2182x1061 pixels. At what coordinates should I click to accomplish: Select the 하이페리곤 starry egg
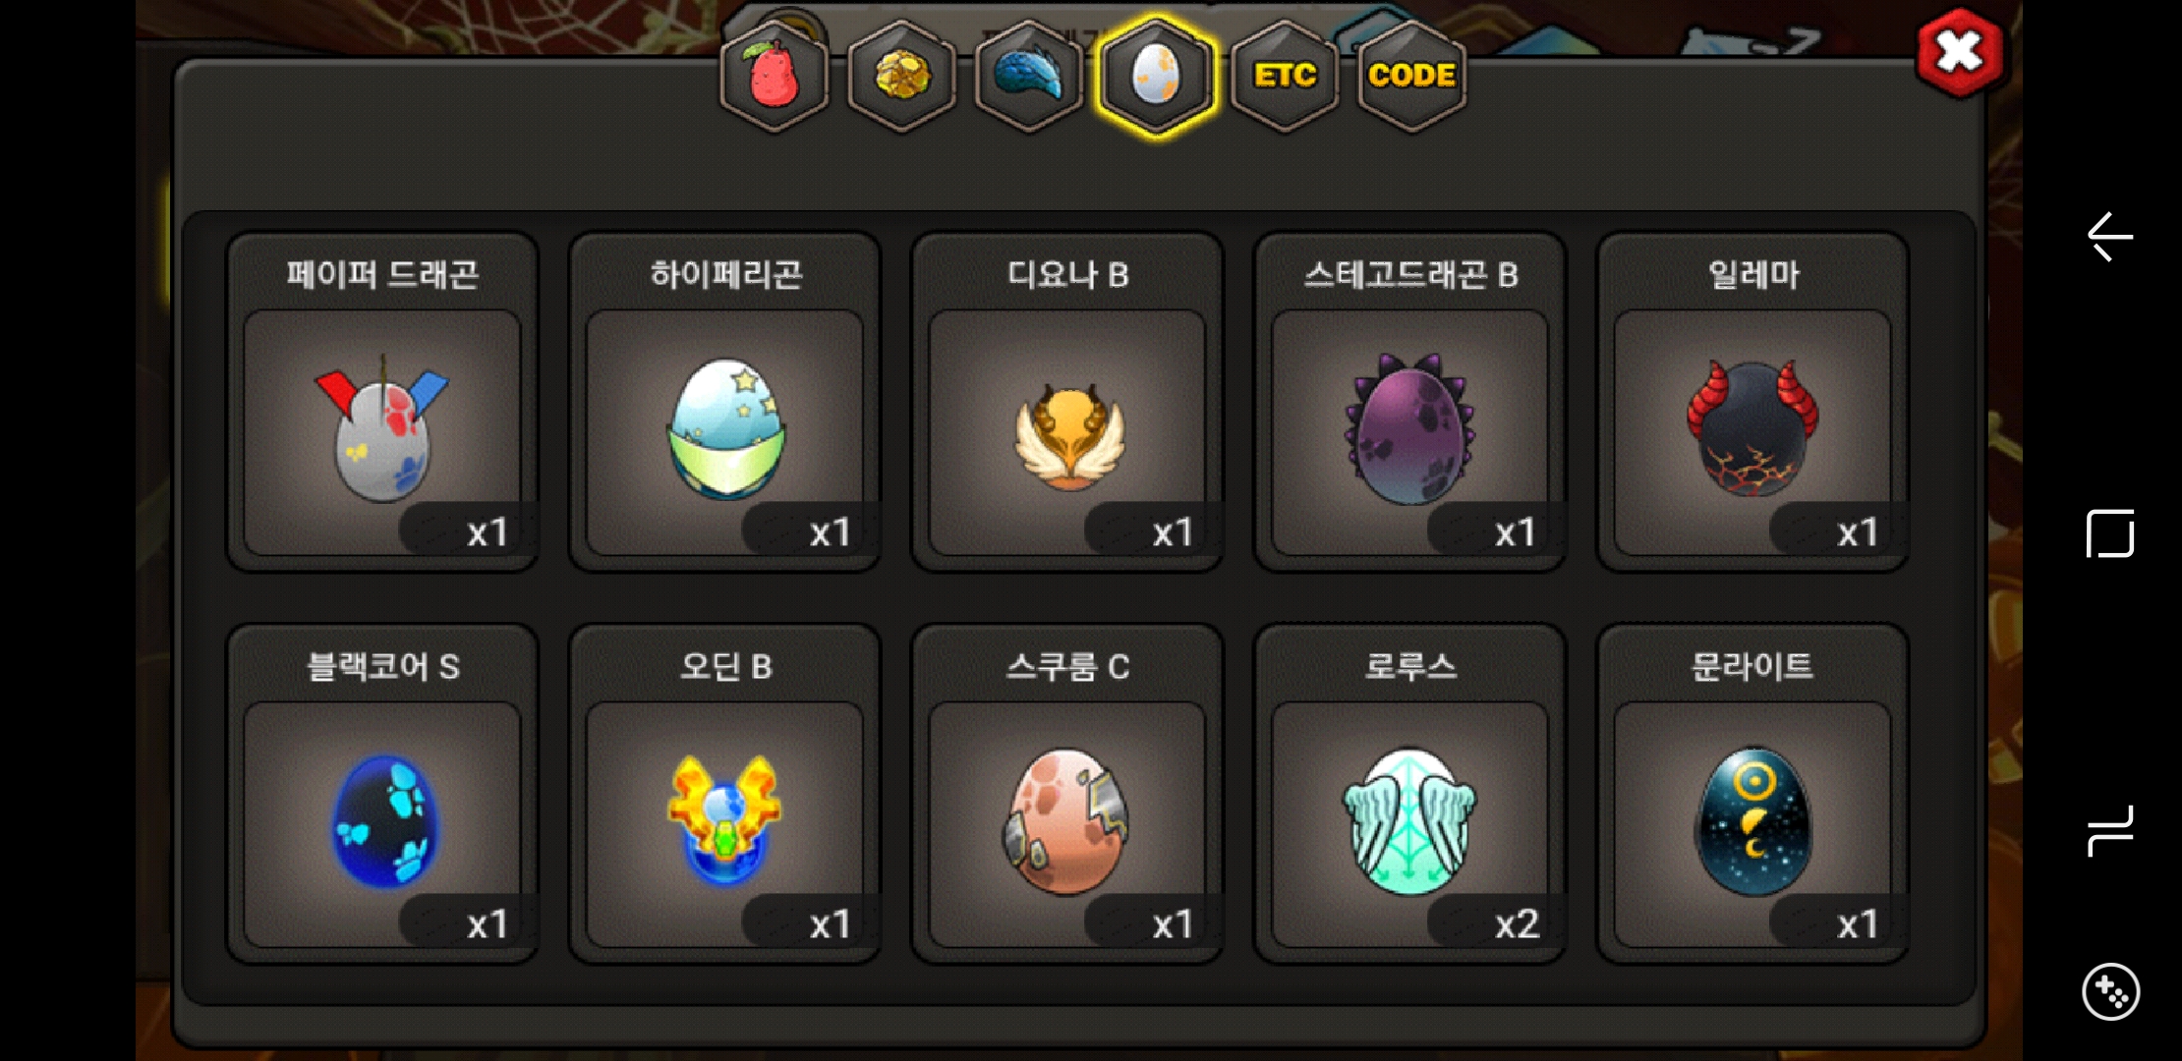click(x=724, y=402)
